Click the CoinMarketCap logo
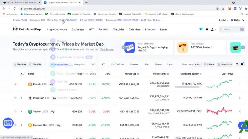This screenshot has width=248, height=139. (27, 29)
